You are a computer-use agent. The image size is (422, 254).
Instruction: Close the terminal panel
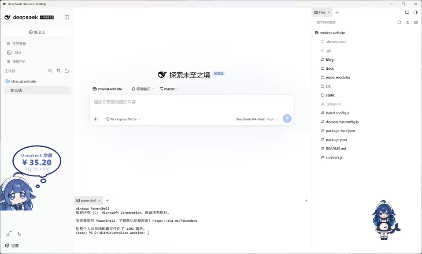(306, 200)
